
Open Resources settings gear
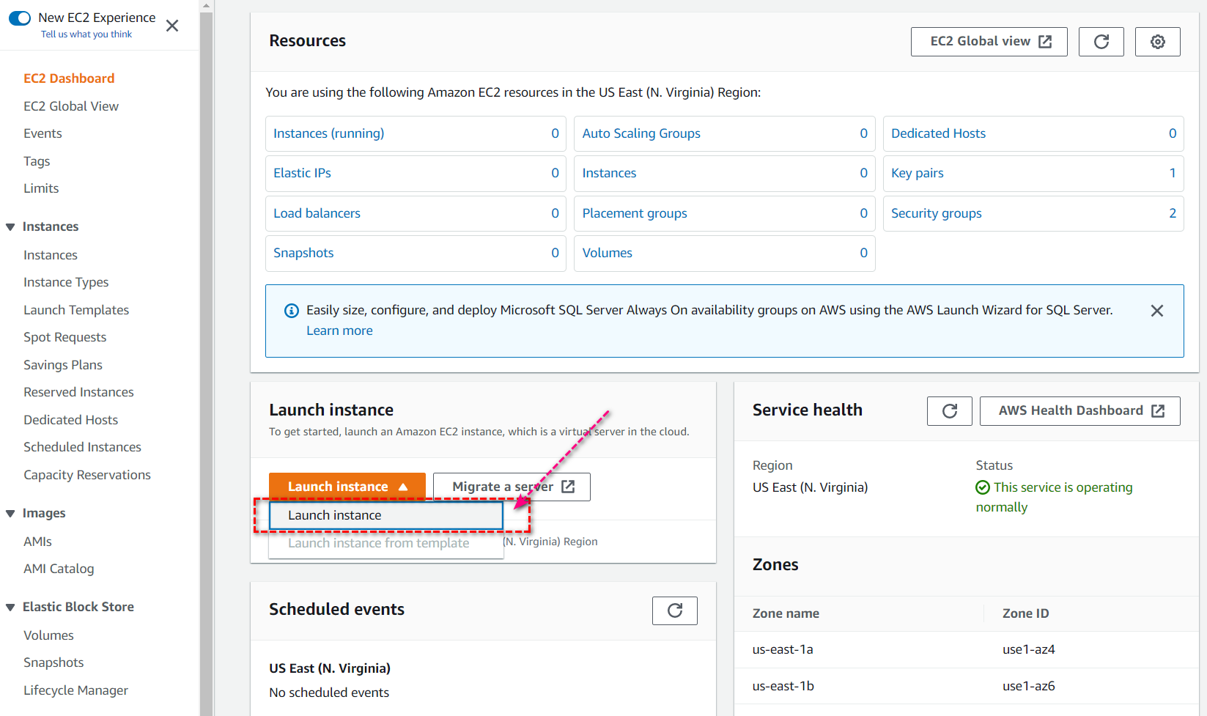(1157, 42)
